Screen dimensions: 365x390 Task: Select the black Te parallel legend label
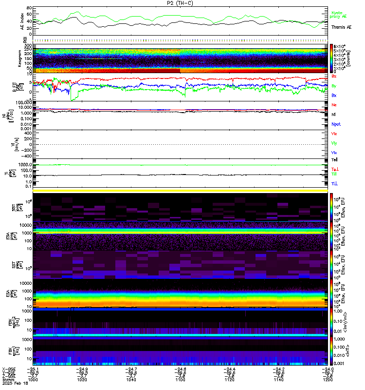(x=334, y=160)
